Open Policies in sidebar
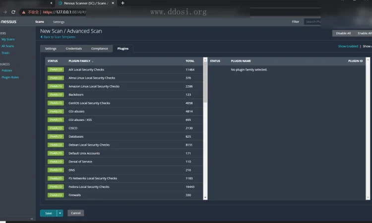This screenshot has width=372, height=223. point(6,70)
